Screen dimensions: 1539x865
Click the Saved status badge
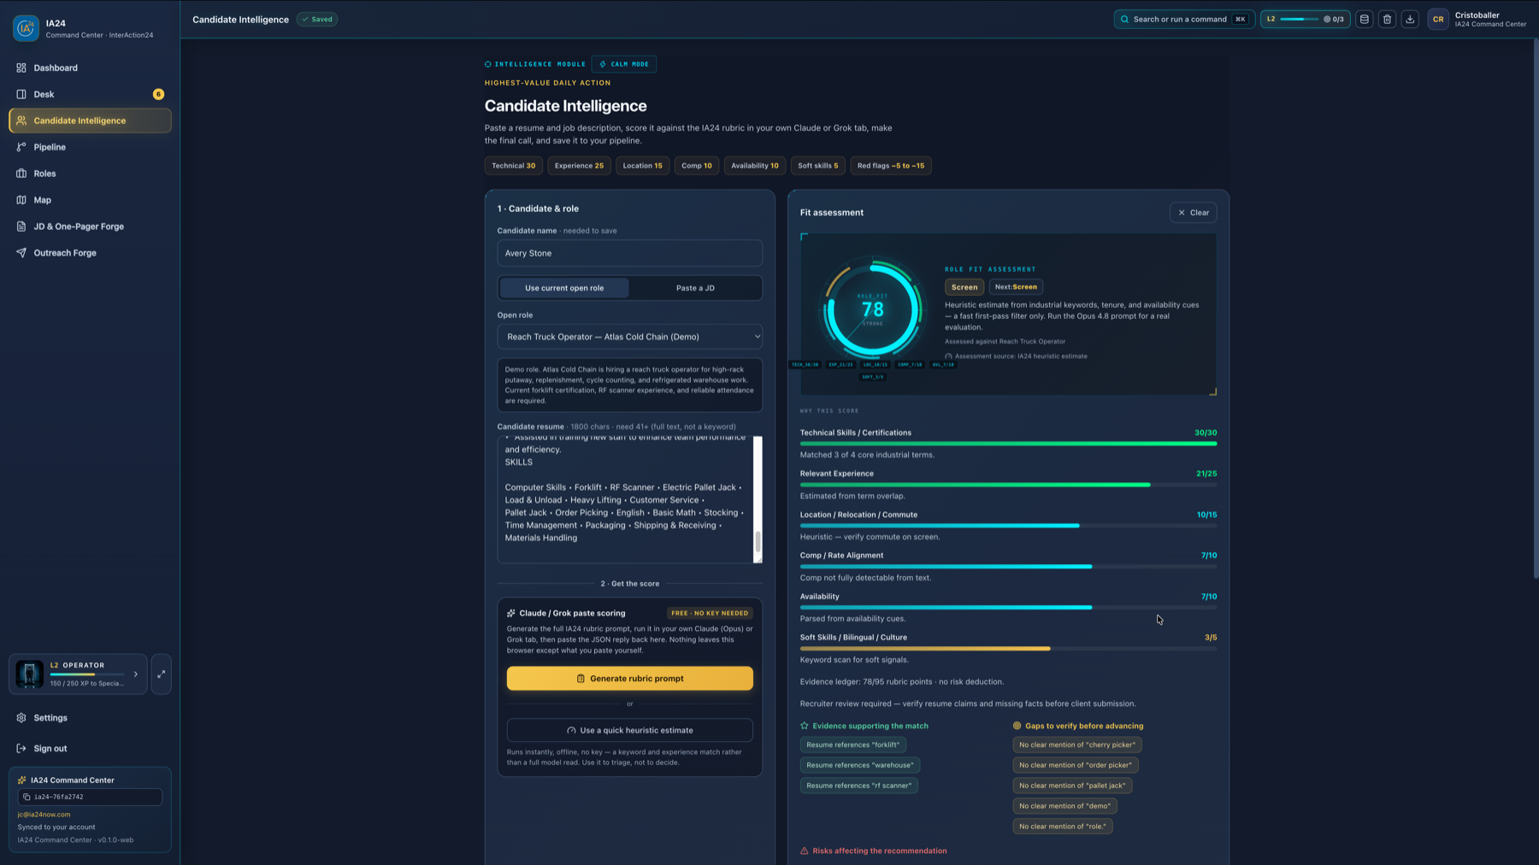(317, 19)
